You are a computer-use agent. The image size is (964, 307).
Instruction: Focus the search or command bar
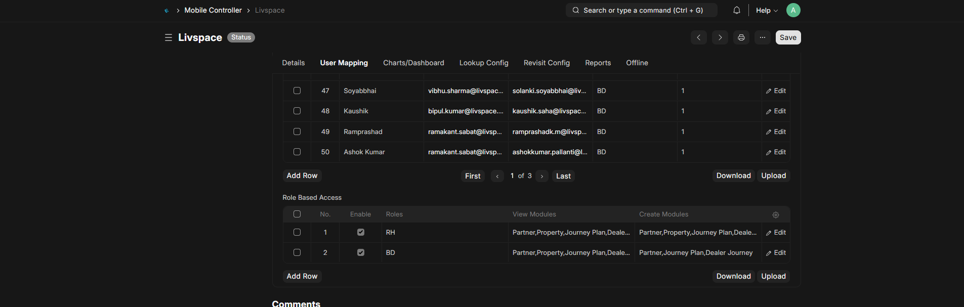pos(642,10)
